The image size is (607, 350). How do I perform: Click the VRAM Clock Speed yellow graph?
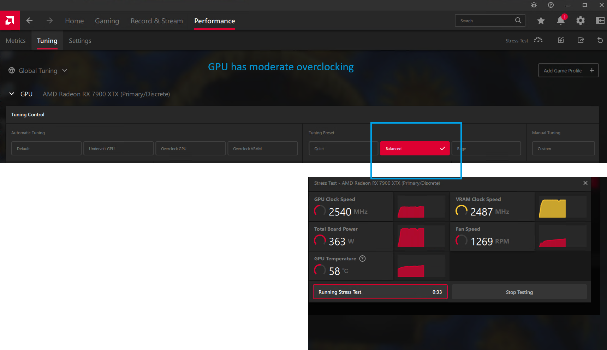click(563, 207)
